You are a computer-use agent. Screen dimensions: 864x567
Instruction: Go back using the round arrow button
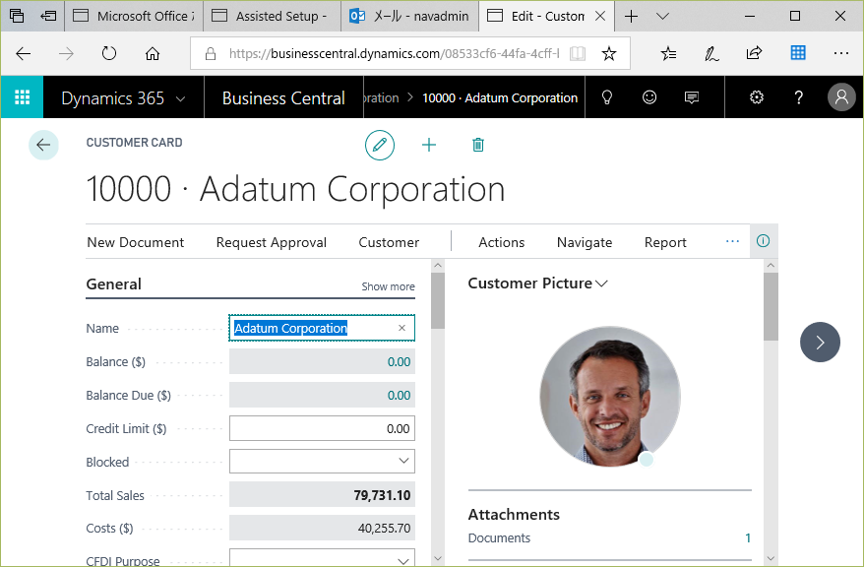[43, 145]
